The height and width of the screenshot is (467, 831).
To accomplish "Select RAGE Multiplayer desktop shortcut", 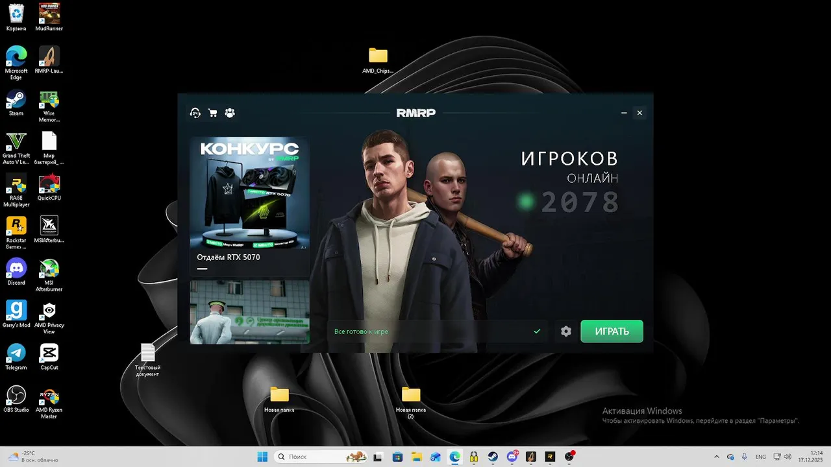I will point(16,191).
